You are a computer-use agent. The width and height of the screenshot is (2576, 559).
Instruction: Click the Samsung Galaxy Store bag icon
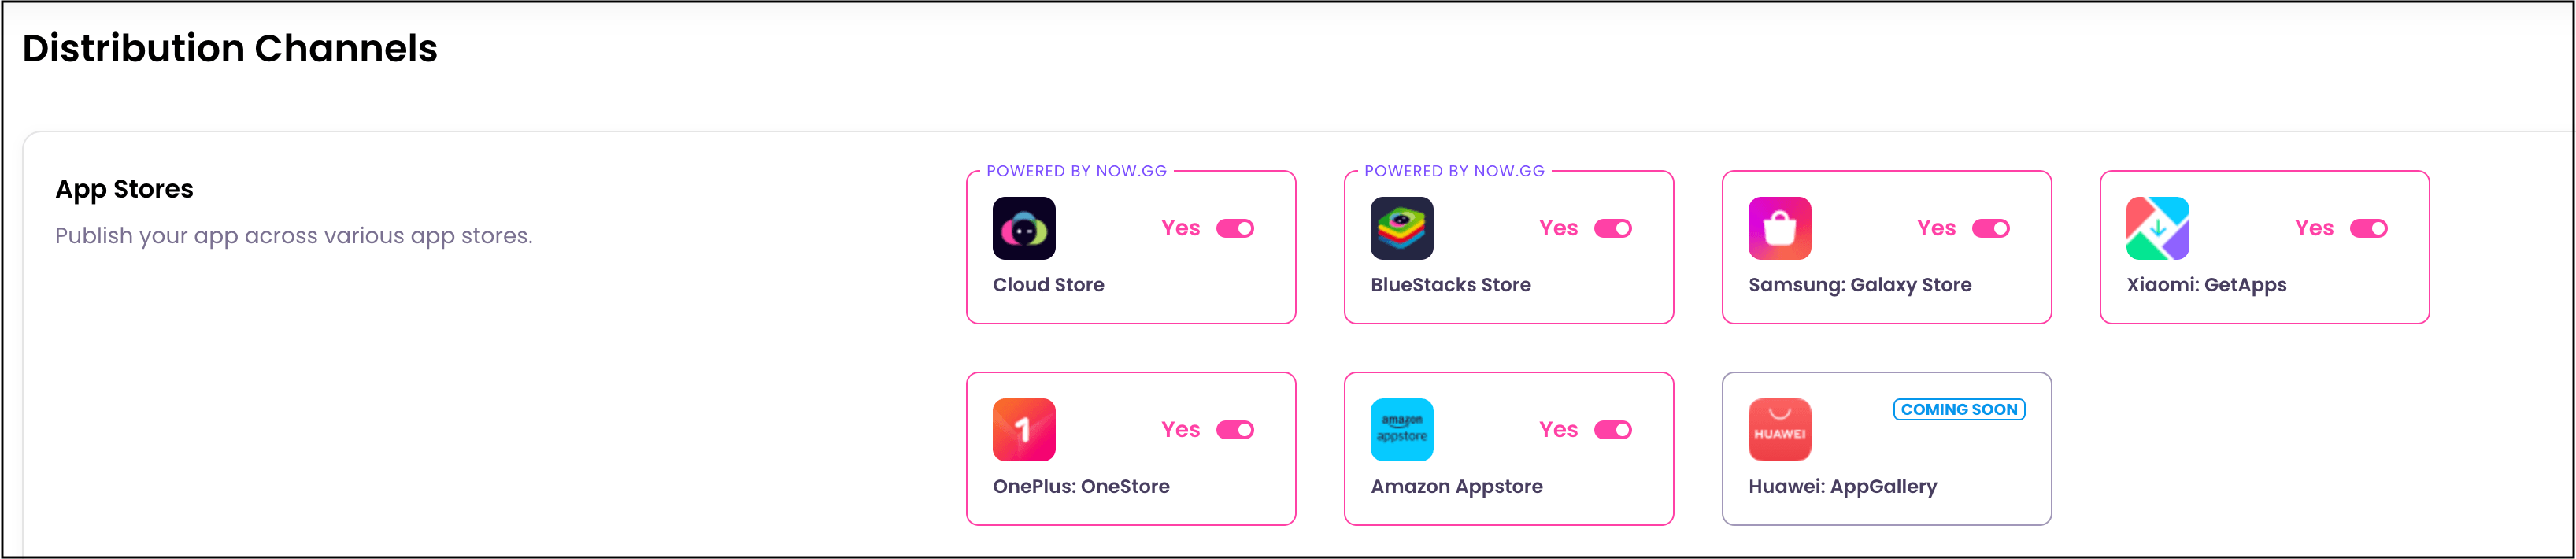1779,228
